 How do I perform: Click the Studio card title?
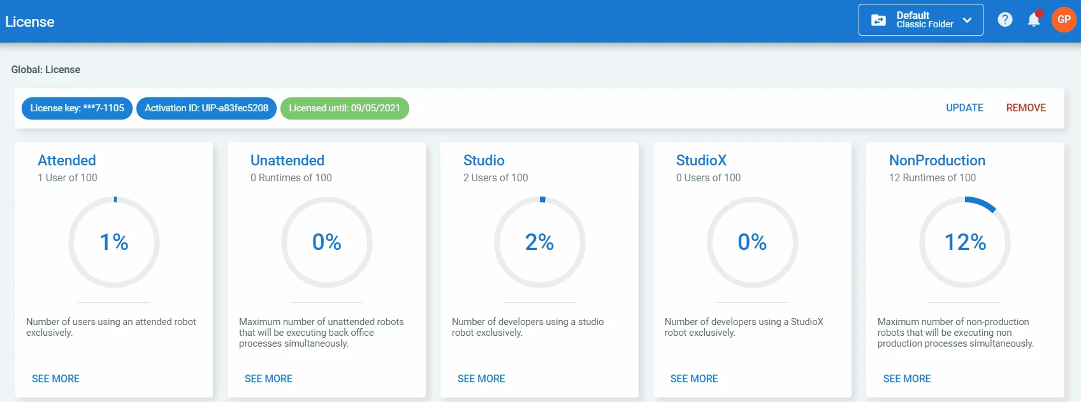tap(484, 160)
